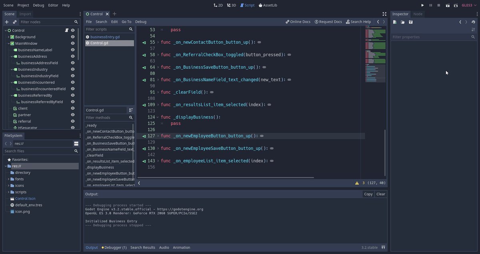The image size is (480, 254).
Task: Open the Inspector object history icon
Action: pos(474,22)
